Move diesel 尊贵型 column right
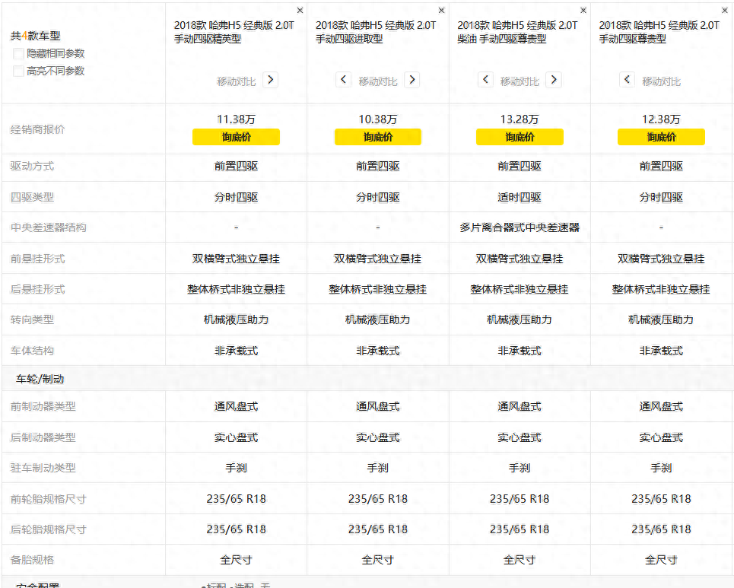The height and width of the screenshot is (588, 734). click(554, 80)
